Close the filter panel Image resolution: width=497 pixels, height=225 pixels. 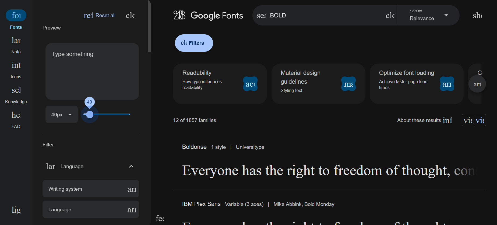(x=130, y=15)
